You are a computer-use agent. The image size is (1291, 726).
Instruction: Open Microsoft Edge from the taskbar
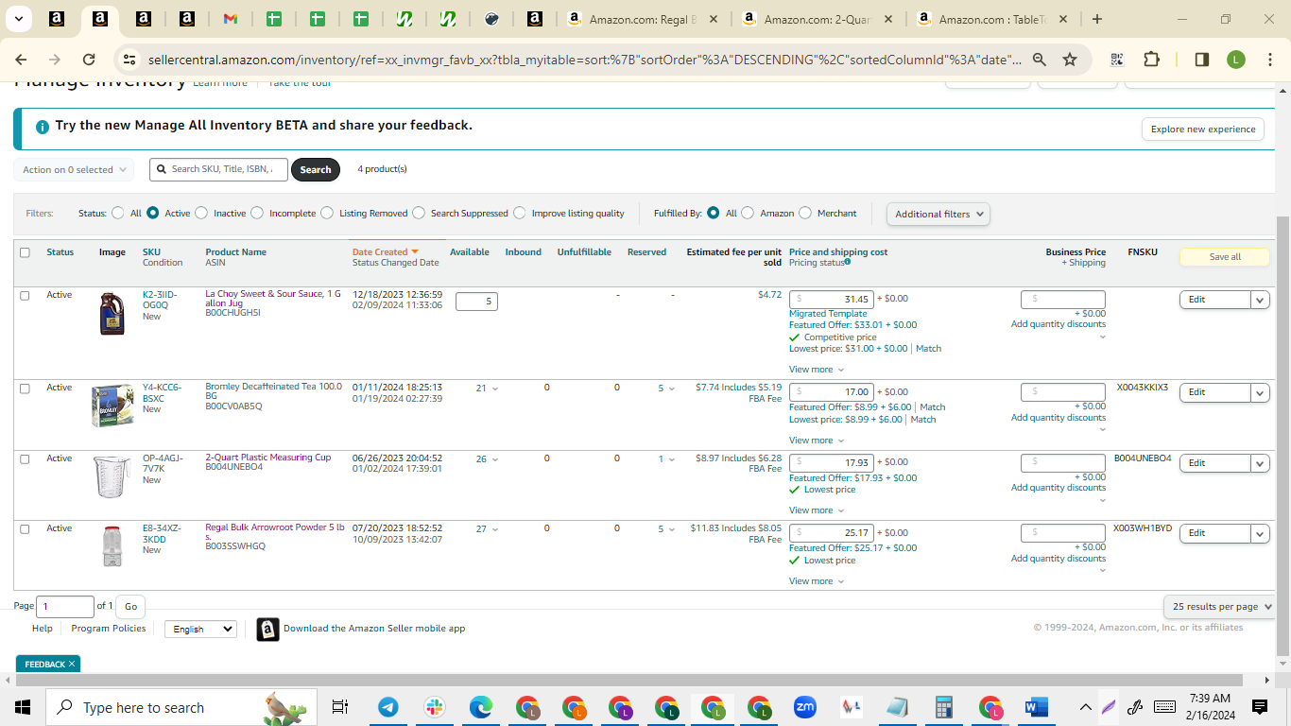coord(481,707)
